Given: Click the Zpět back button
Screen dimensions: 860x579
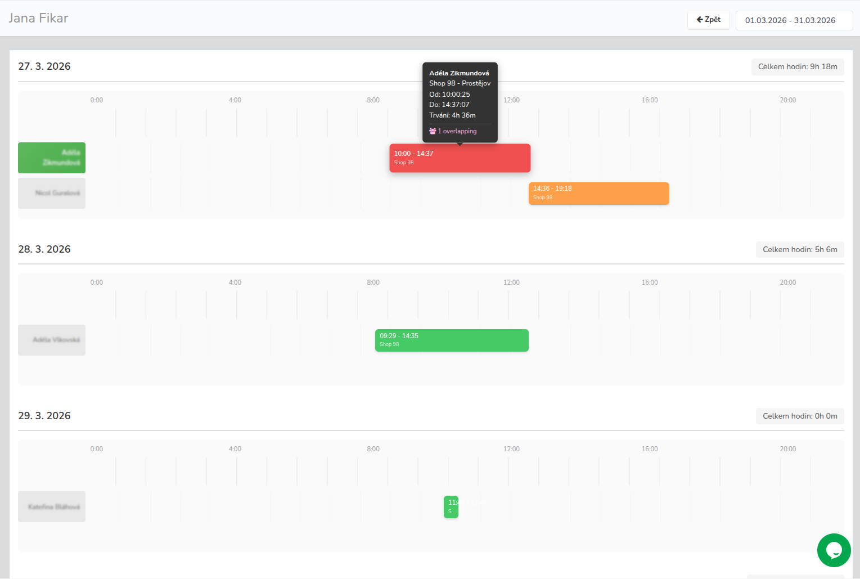Looking at the screenshot, I should 708,20.
